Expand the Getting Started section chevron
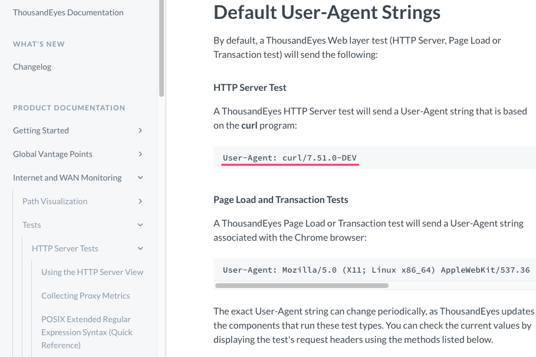 [x=140, y=130]
